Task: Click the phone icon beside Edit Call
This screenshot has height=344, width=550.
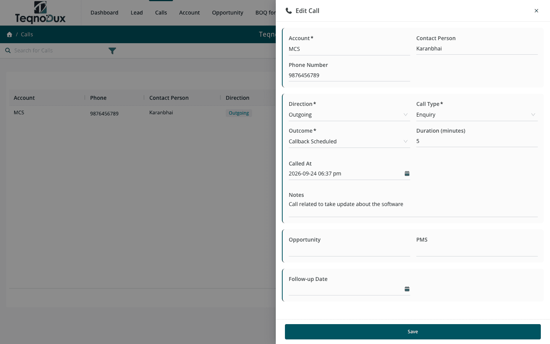Action: [289, 11]
